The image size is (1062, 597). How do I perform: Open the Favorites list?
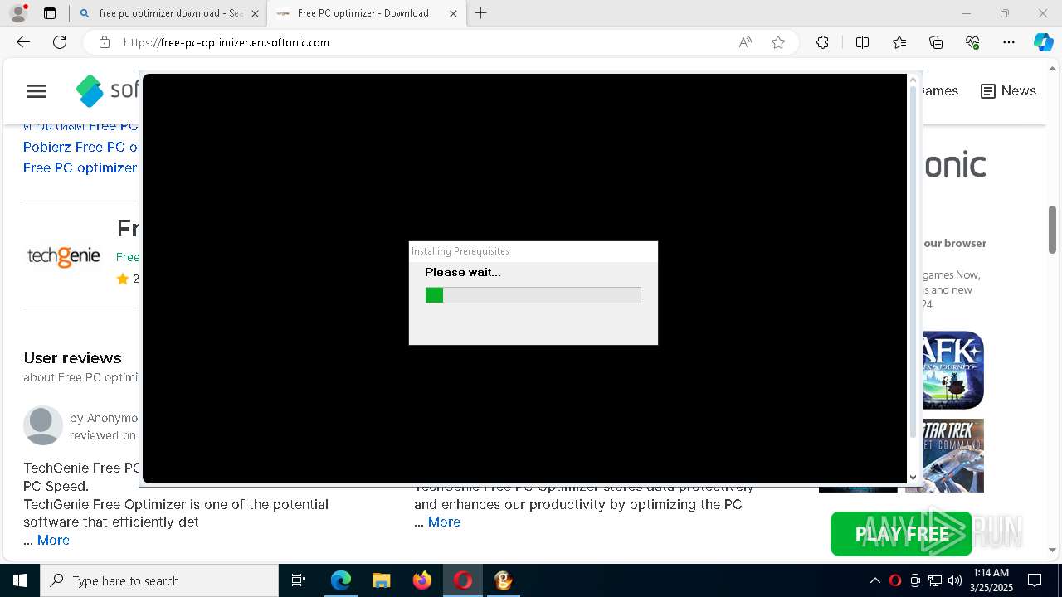coord(899,42)
